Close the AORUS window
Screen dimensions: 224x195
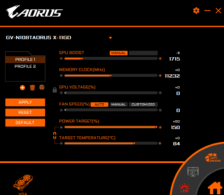click(x=218, y=11)
